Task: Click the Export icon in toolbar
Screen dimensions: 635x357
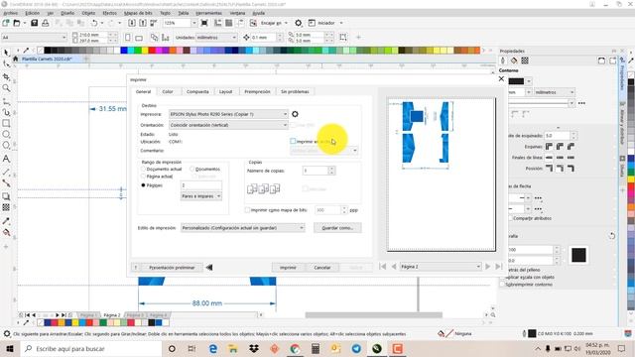Action: [x=143, y=23]
